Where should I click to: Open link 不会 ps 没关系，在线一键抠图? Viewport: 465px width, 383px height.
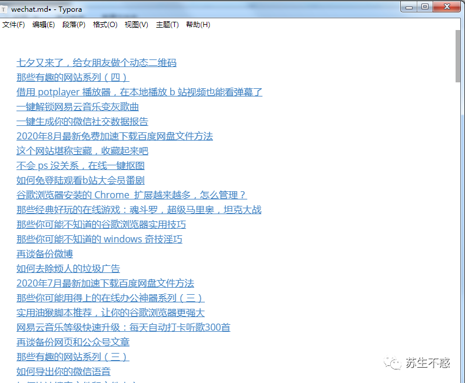tap(81, 166)
